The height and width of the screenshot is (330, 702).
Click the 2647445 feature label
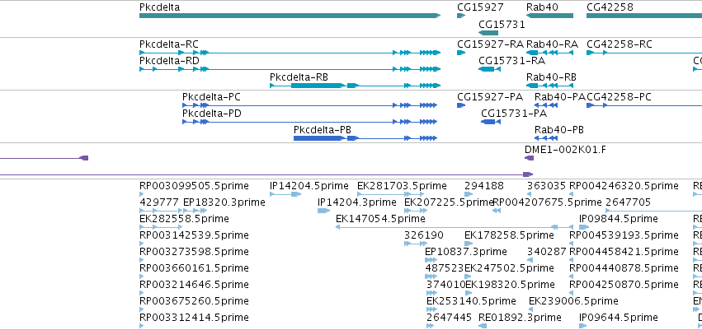click(449, 318)
